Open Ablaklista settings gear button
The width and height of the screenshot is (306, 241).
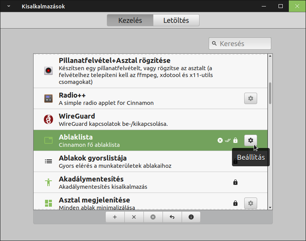click(x=251, y=140)
